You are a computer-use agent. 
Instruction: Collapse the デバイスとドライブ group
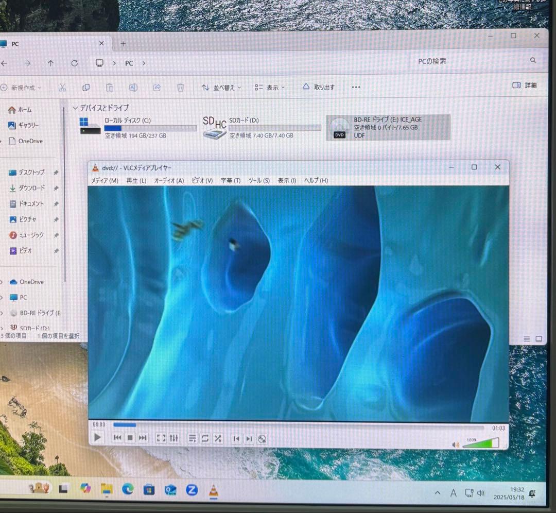click(76, 108)
